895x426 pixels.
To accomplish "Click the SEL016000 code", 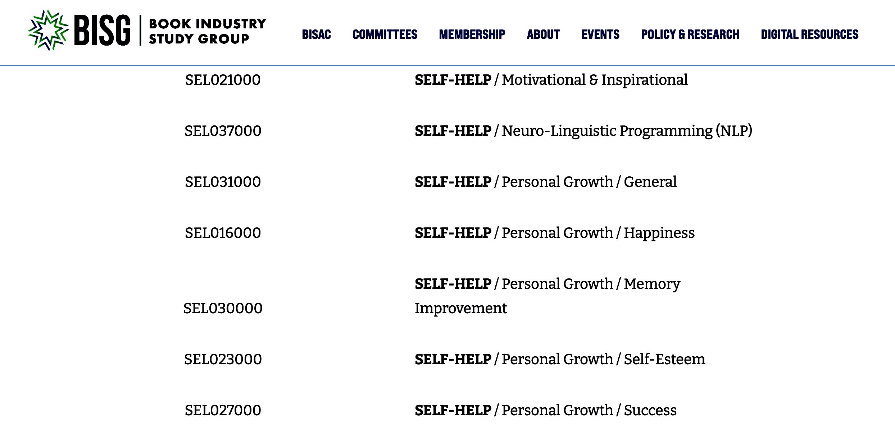I will tap(223, 233).
